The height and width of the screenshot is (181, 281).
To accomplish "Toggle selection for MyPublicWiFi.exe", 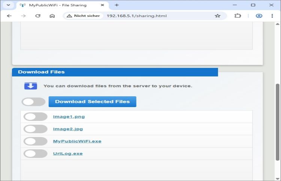I will point(36,141).
